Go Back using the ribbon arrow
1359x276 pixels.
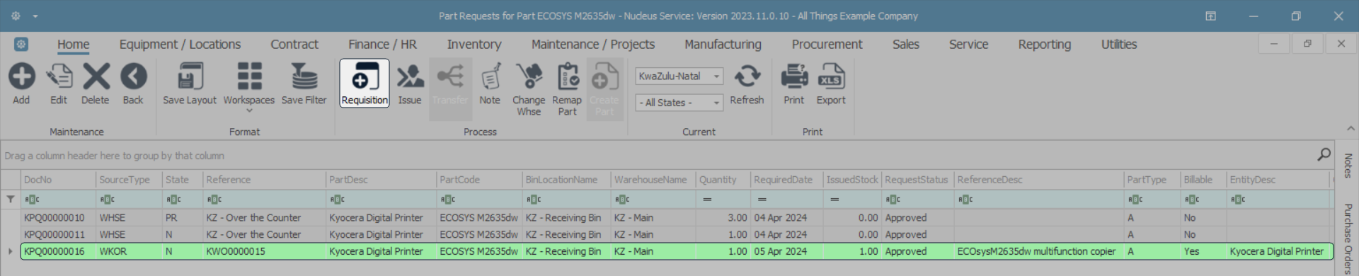pos(133,84)
